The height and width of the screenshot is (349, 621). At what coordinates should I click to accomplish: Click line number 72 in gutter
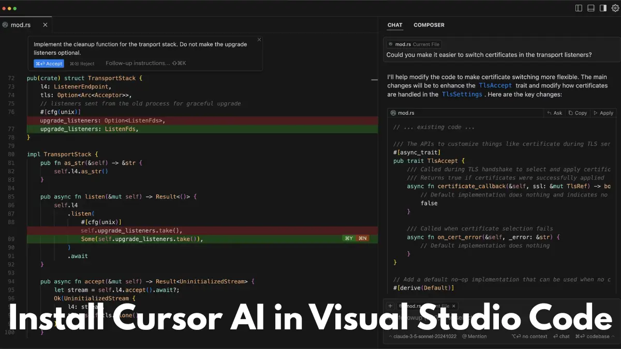coord(11,78)
